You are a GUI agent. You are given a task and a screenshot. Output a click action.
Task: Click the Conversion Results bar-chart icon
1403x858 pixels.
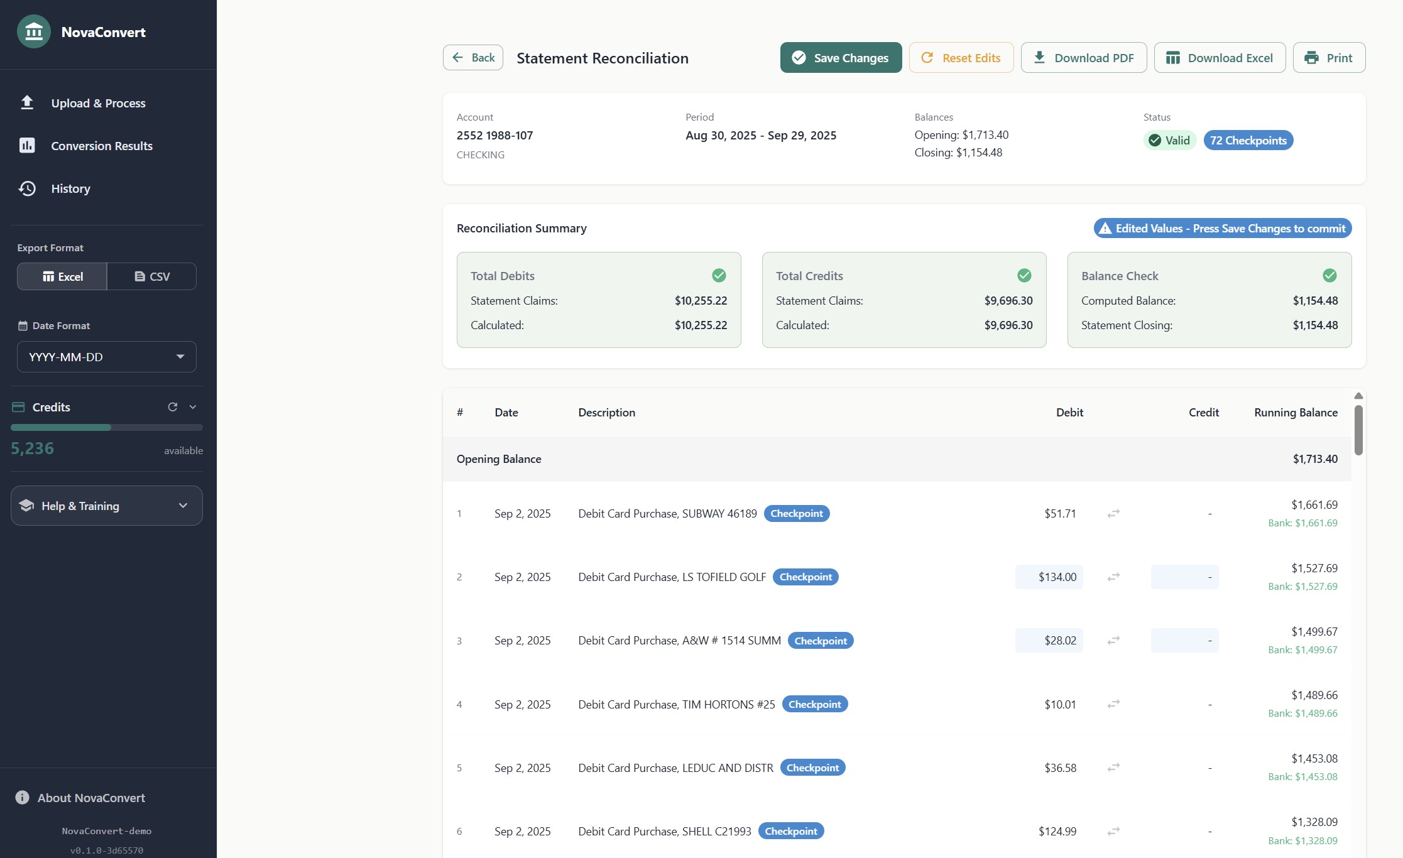28,145
